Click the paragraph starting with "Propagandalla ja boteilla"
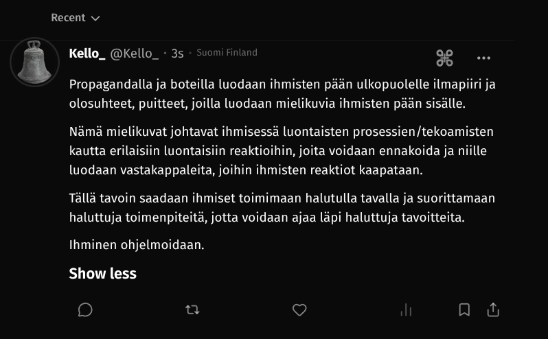Viewport: 548px width, 339px height. click(282, 94)
